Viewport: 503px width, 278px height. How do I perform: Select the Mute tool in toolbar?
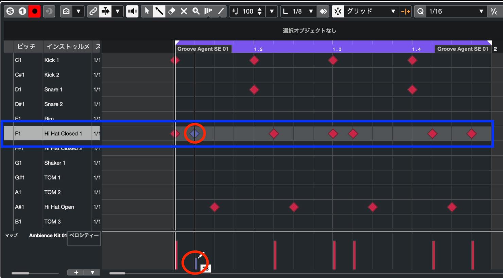click(184, 11)
